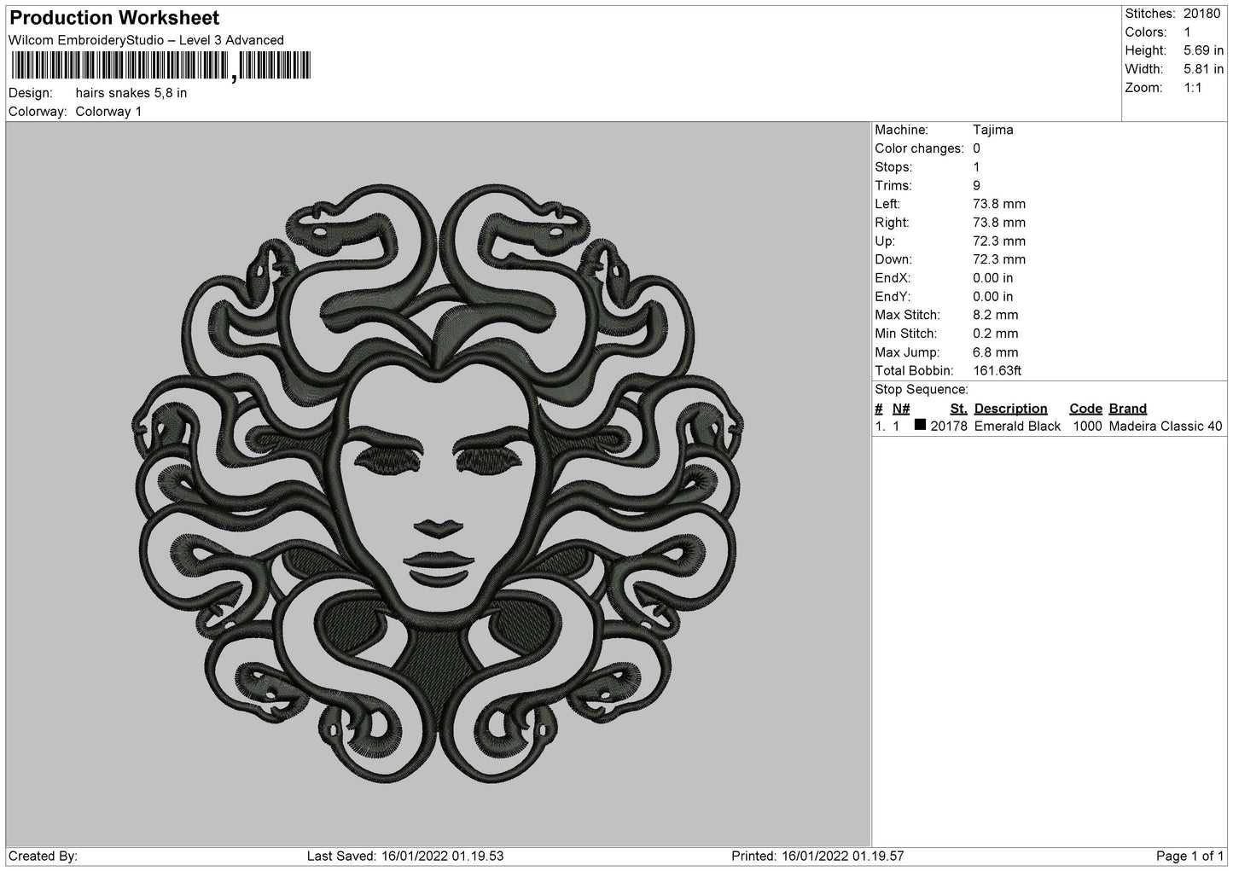Screen dimensions: 1233x871
Task: Select the Width value 5.81 in
Action: click(1203, 69)
